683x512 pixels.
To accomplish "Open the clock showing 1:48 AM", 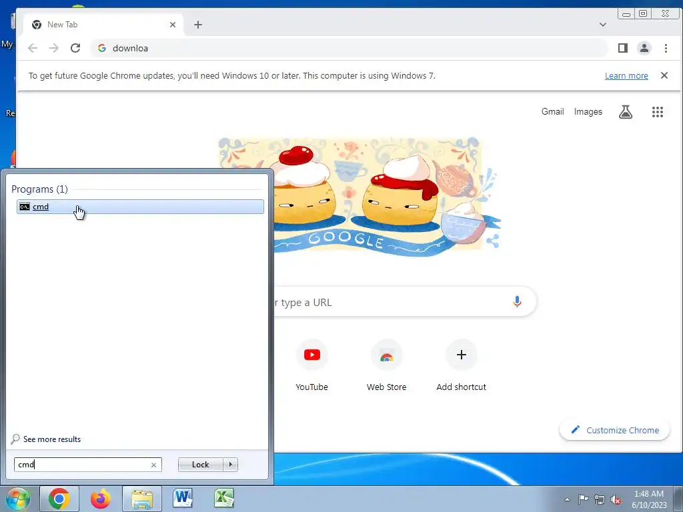I will pos(649,499).
